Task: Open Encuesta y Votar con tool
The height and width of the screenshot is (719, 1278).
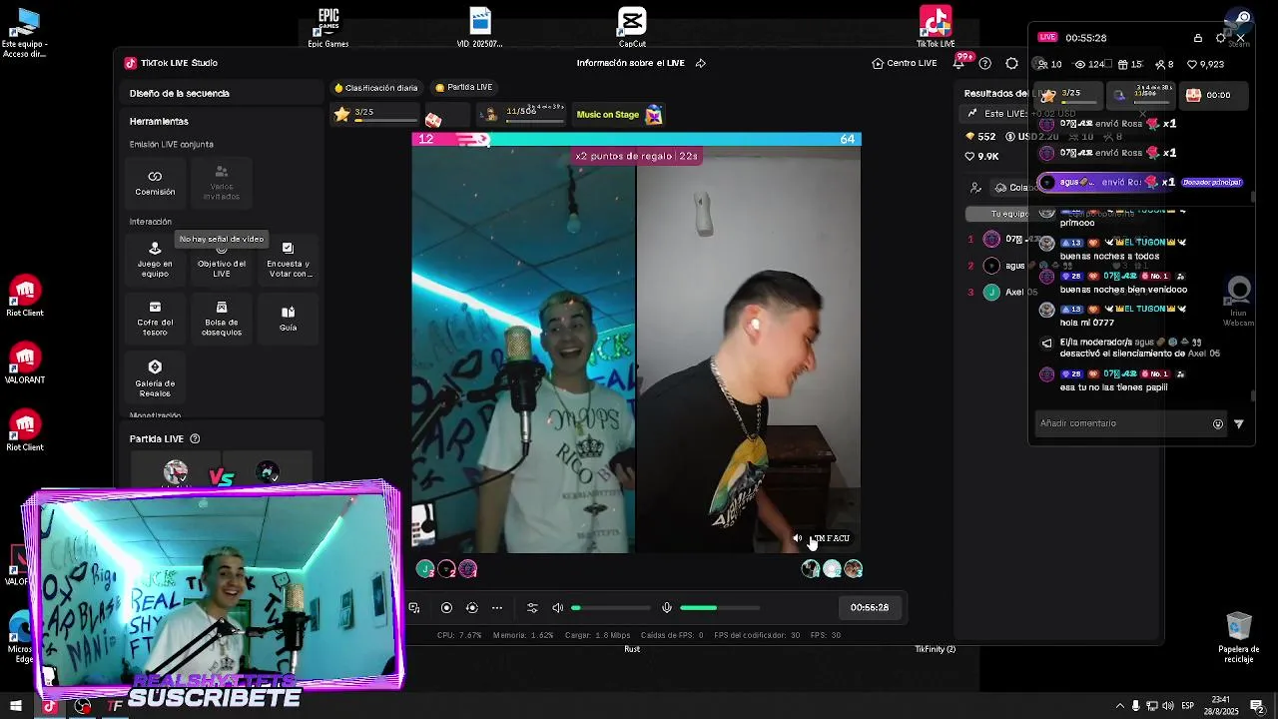Action: pyautogui.click(x=289, y=259)
